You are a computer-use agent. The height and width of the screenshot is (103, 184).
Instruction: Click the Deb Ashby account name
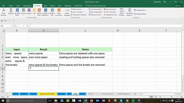tap(157, 2)
